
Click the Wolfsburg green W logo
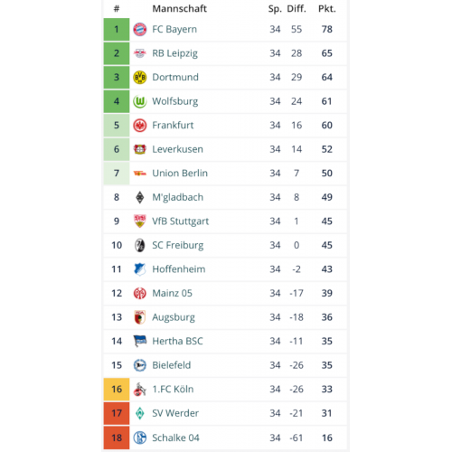click(140, 101)
